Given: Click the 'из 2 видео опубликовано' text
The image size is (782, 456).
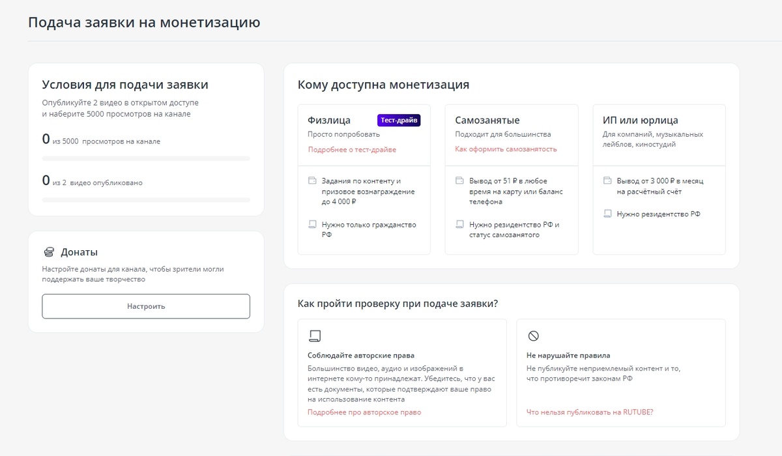Looking at the screenshot, I should pyautogui.click(x=97, y=183).
